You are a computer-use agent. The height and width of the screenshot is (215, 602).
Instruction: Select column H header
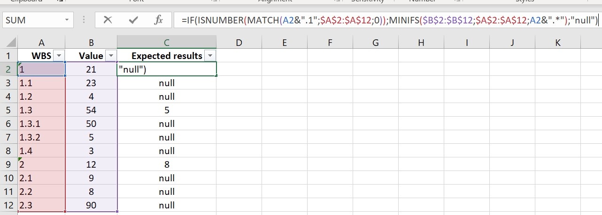point(421,43)
